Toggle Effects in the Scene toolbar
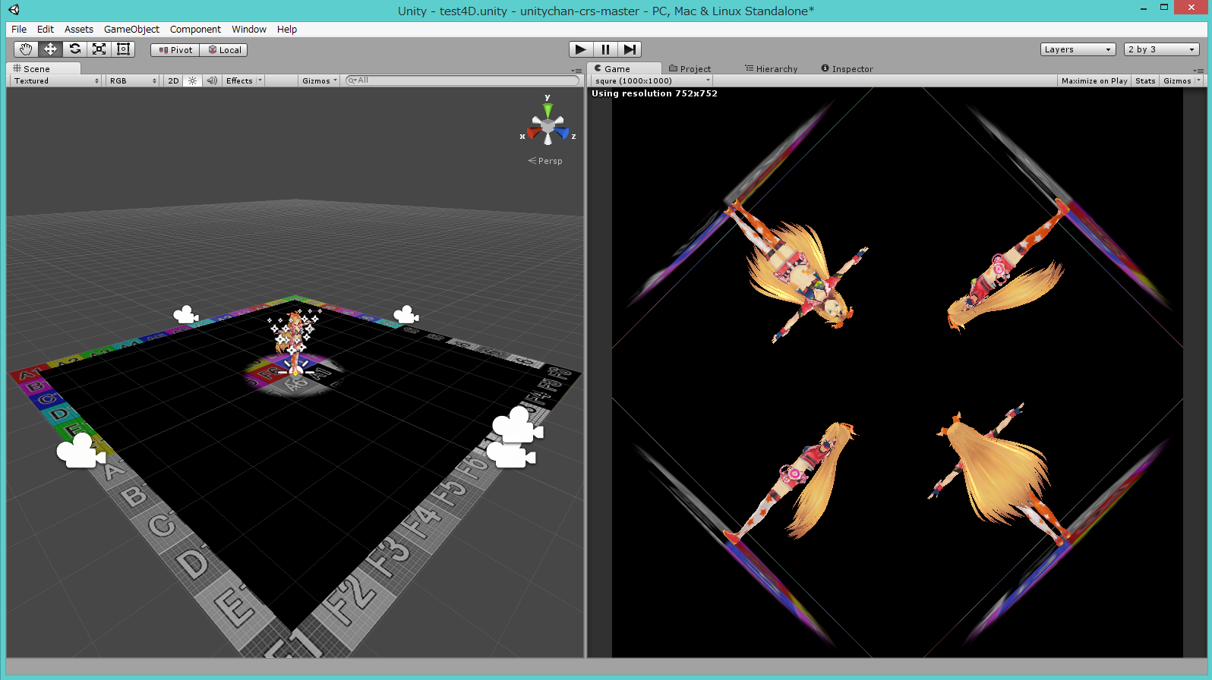This screenshot has width=1212, height=680. point(239,80)
